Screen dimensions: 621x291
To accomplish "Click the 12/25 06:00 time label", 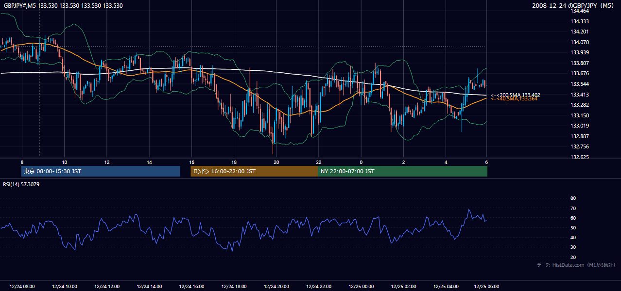I will 486,286.
